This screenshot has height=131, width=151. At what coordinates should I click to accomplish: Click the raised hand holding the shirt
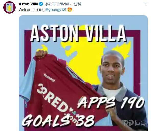tap(41, 54)
